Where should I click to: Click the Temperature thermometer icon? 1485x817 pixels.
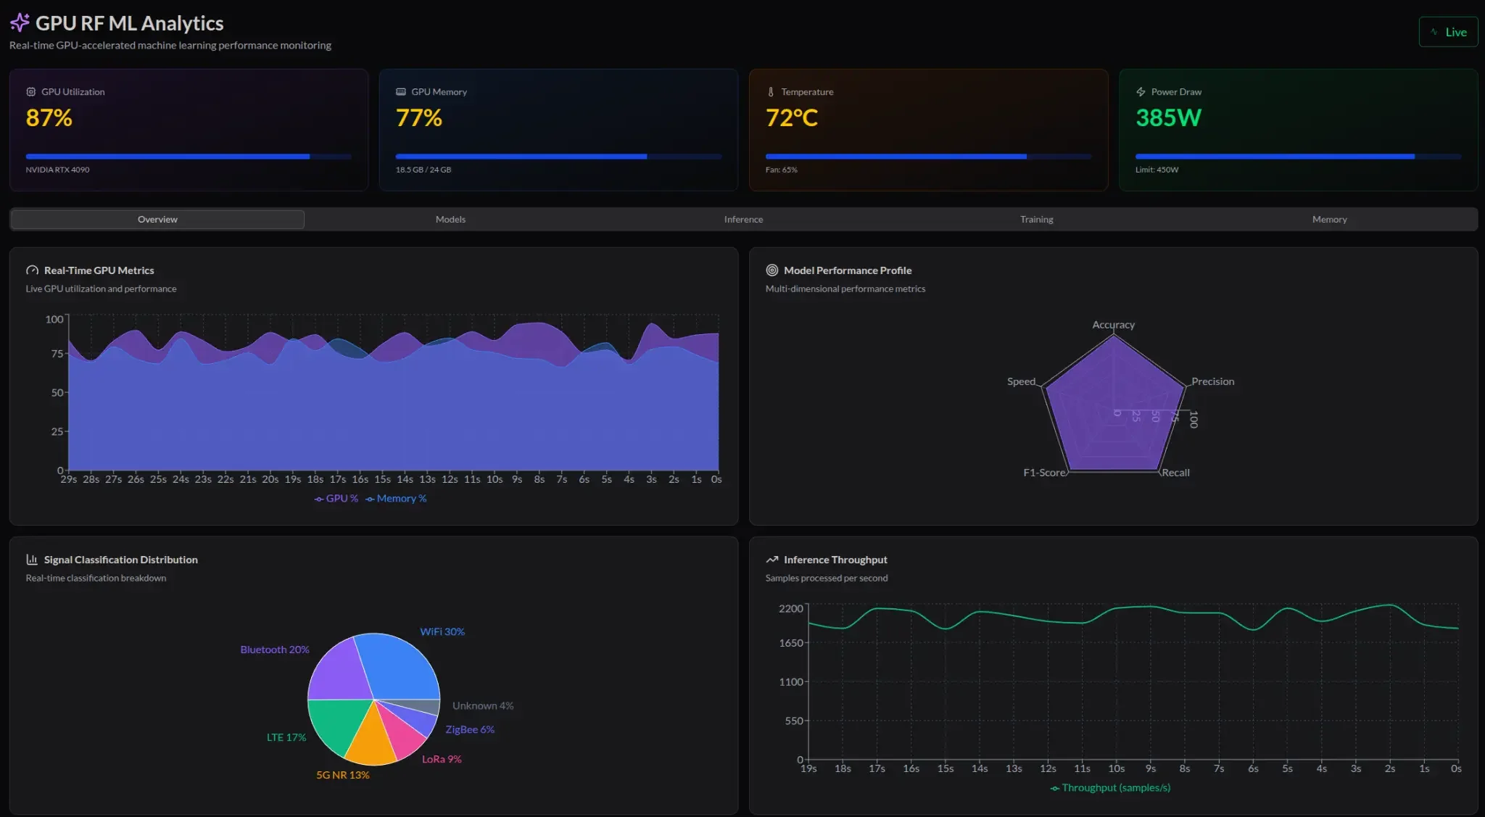(x=770, y=92)
